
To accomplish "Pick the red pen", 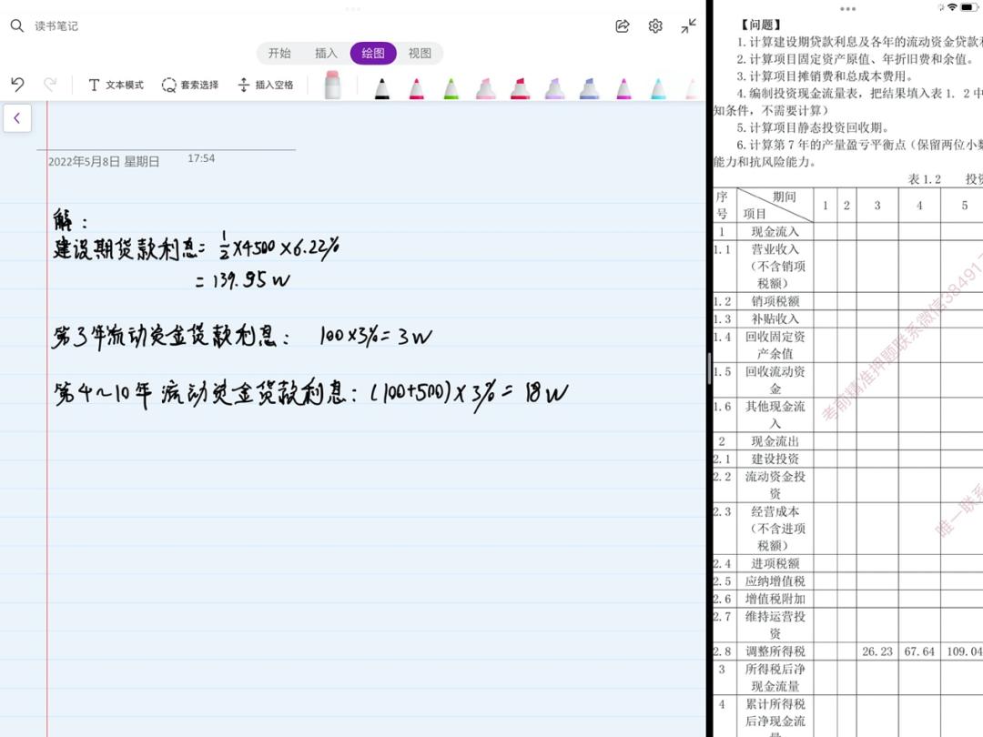I will 415,87.
